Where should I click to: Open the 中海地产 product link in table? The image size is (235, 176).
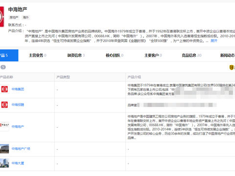click(18, 127)
